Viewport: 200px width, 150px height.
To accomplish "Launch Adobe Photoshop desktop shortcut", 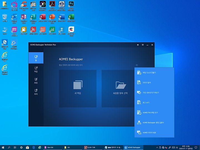I will pos(71,6).
